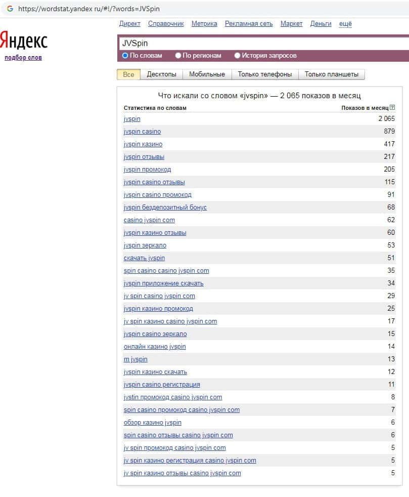Open jv spin казино регистрация casino jvspin link
The image size is (409, 497).
pyautogui.click(x=190, y=461)
